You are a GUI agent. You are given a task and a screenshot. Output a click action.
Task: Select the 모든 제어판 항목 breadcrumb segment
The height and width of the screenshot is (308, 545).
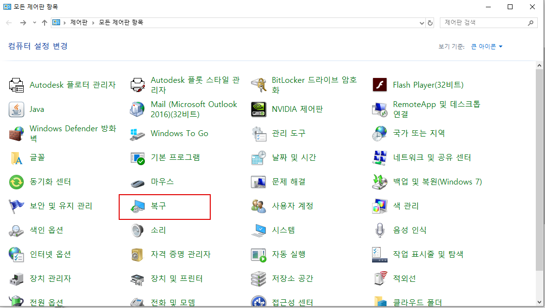[121, 23]
